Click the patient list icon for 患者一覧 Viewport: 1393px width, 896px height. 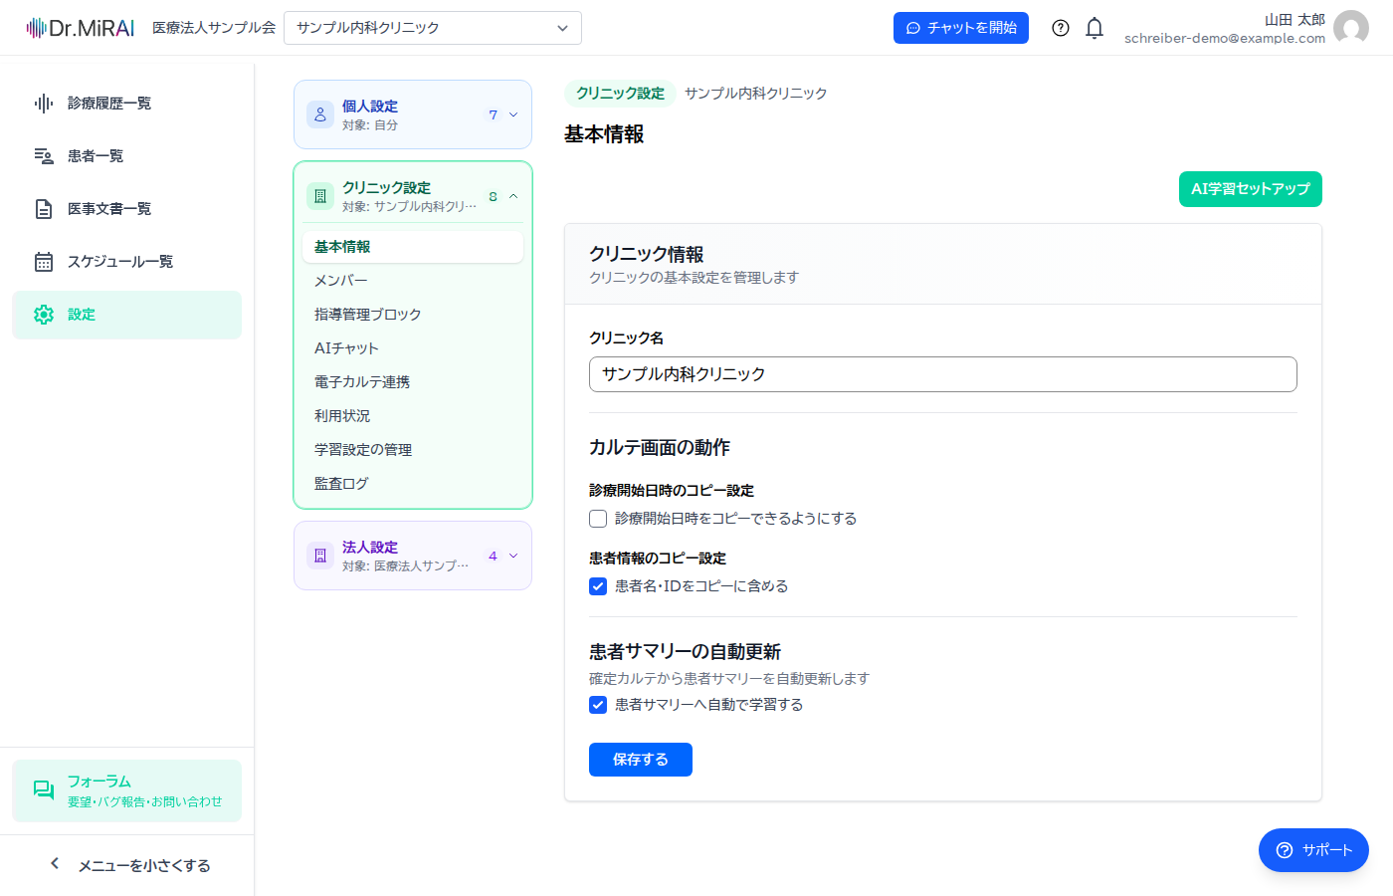point(44,156)
